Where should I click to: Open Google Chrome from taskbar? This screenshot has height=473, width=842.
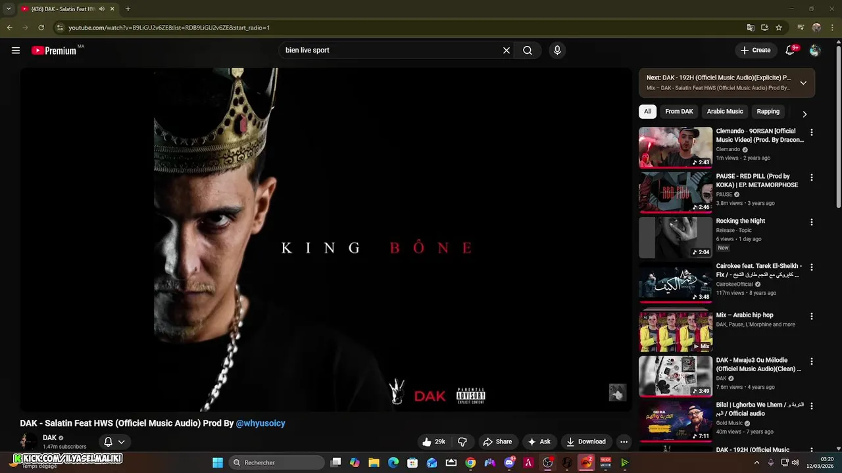(470, 462)
